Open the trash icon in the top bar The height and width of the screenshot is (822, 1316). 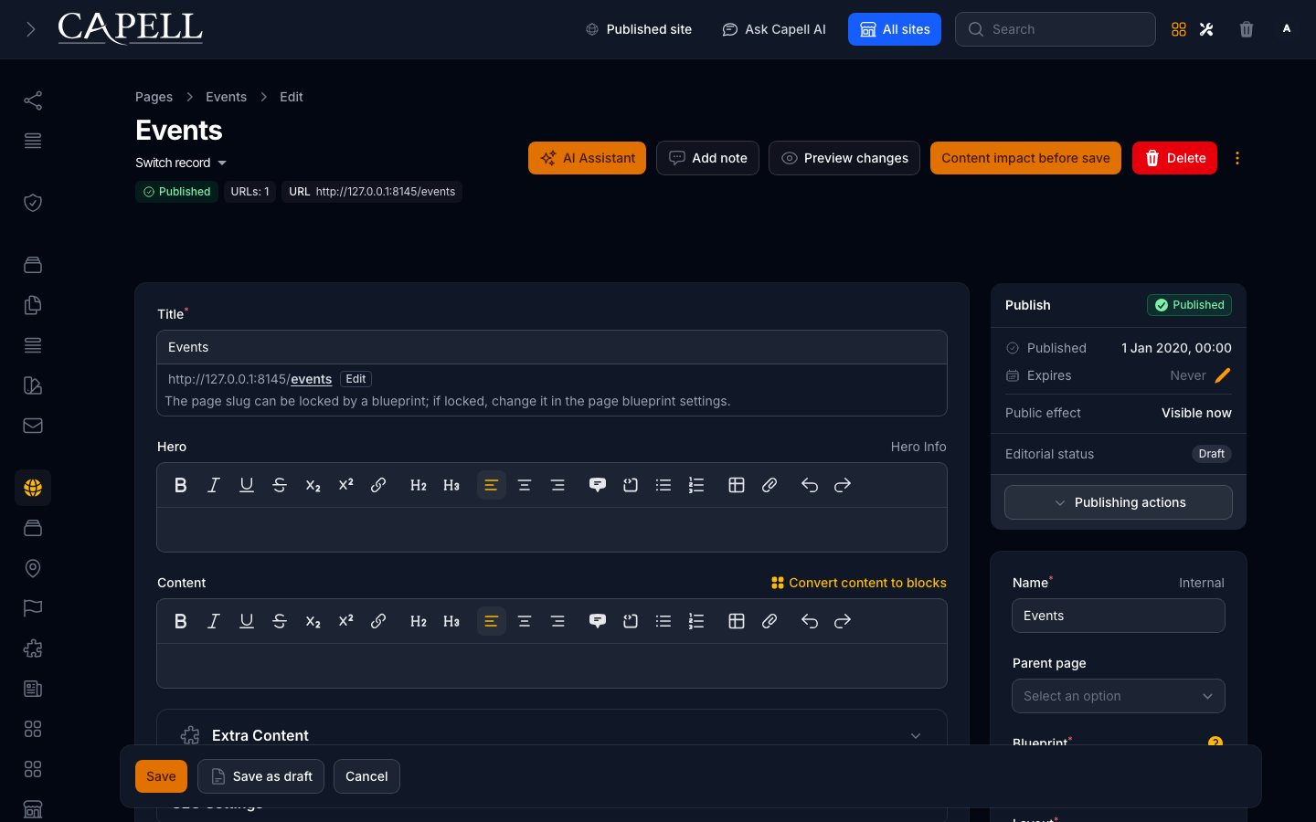pos(1247,29)
